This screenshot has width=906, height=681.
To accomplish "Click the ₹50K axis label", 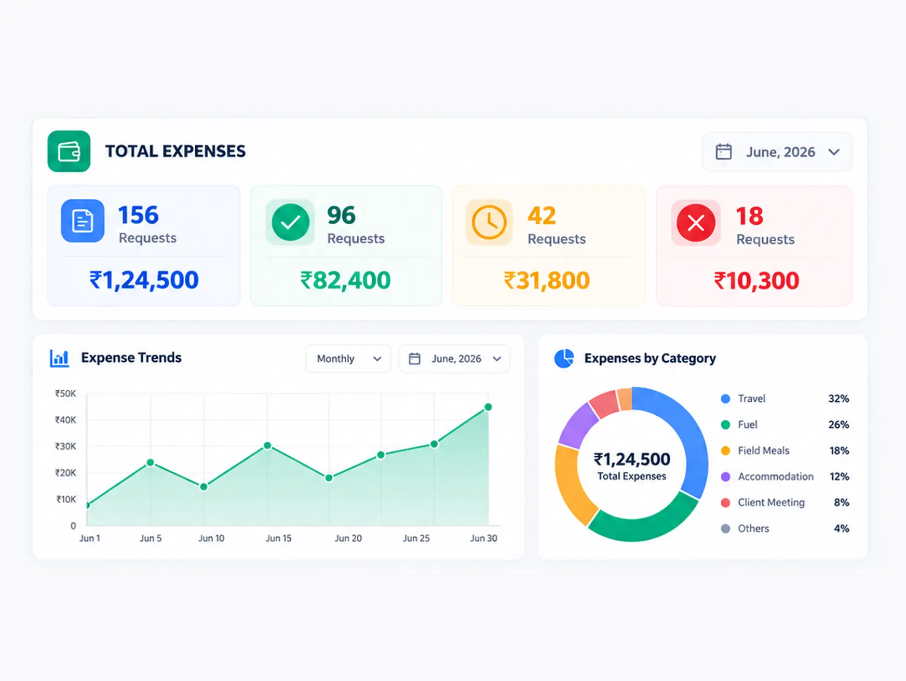I will pyautogui.click(x=65, y=393).
